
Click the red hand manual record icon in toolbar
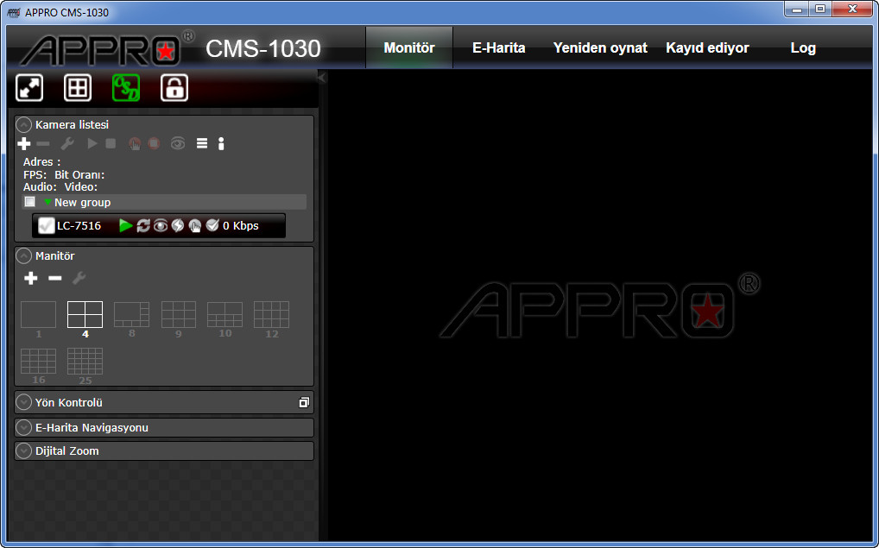(135, 144)
